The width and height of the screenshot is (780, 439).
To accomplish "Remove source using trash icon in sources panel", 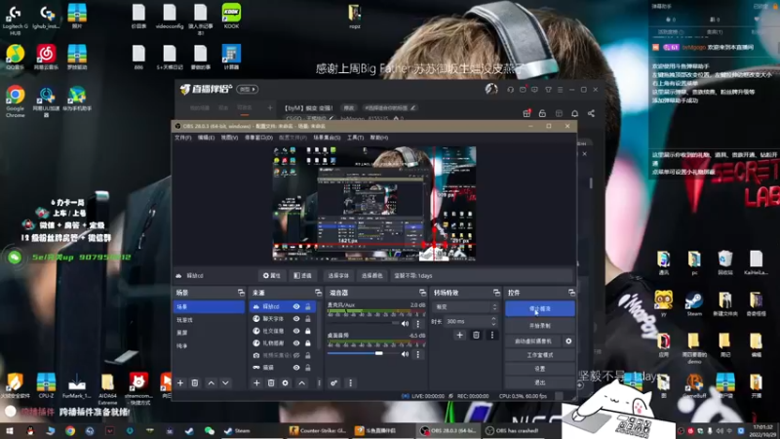I will click(x=271, y=382).
